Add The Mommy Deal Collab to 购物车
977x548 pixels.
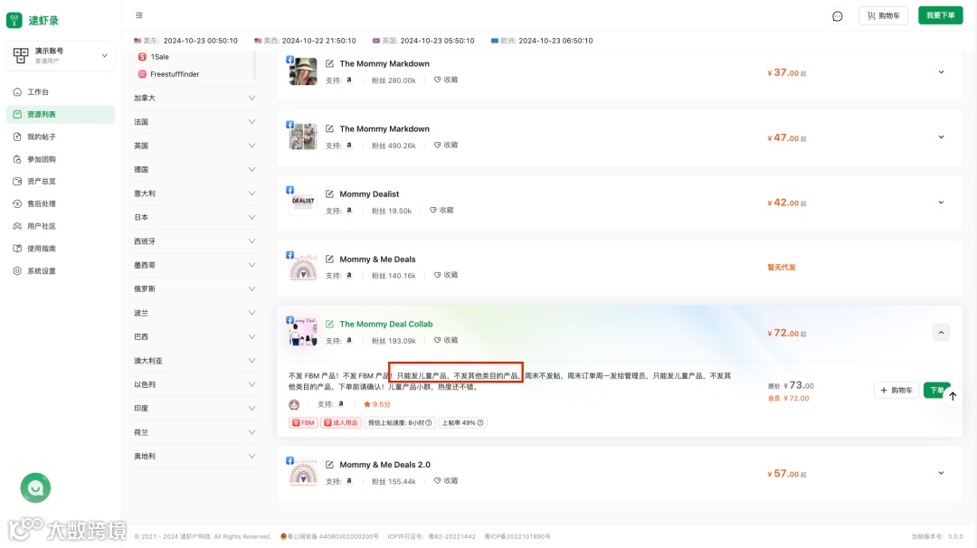(896, 391)
